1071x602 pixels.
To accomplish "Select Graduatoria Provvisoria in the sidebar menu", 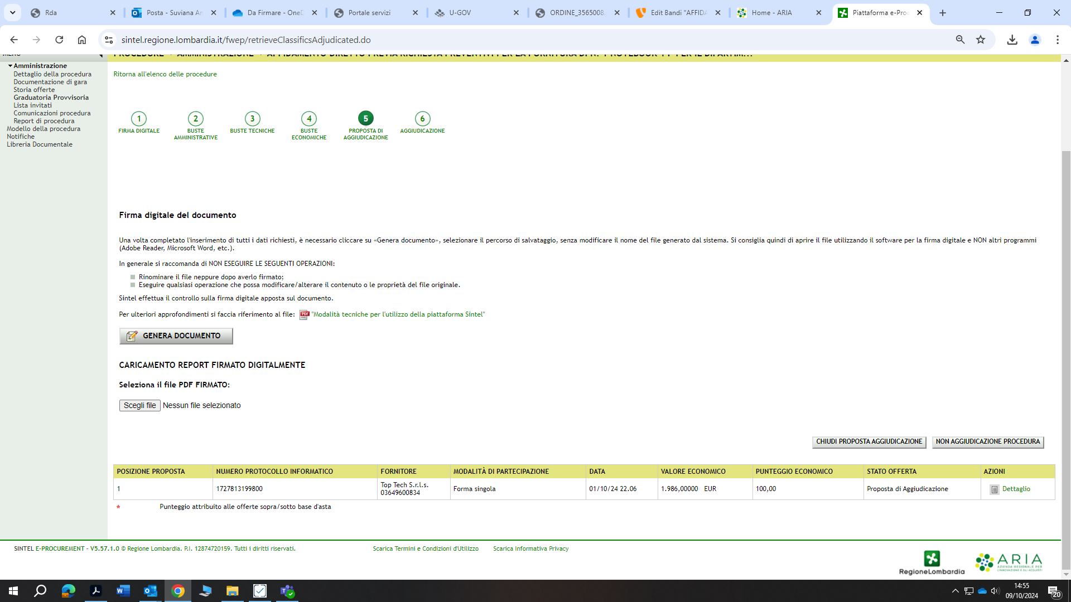I will coord(51,98).
